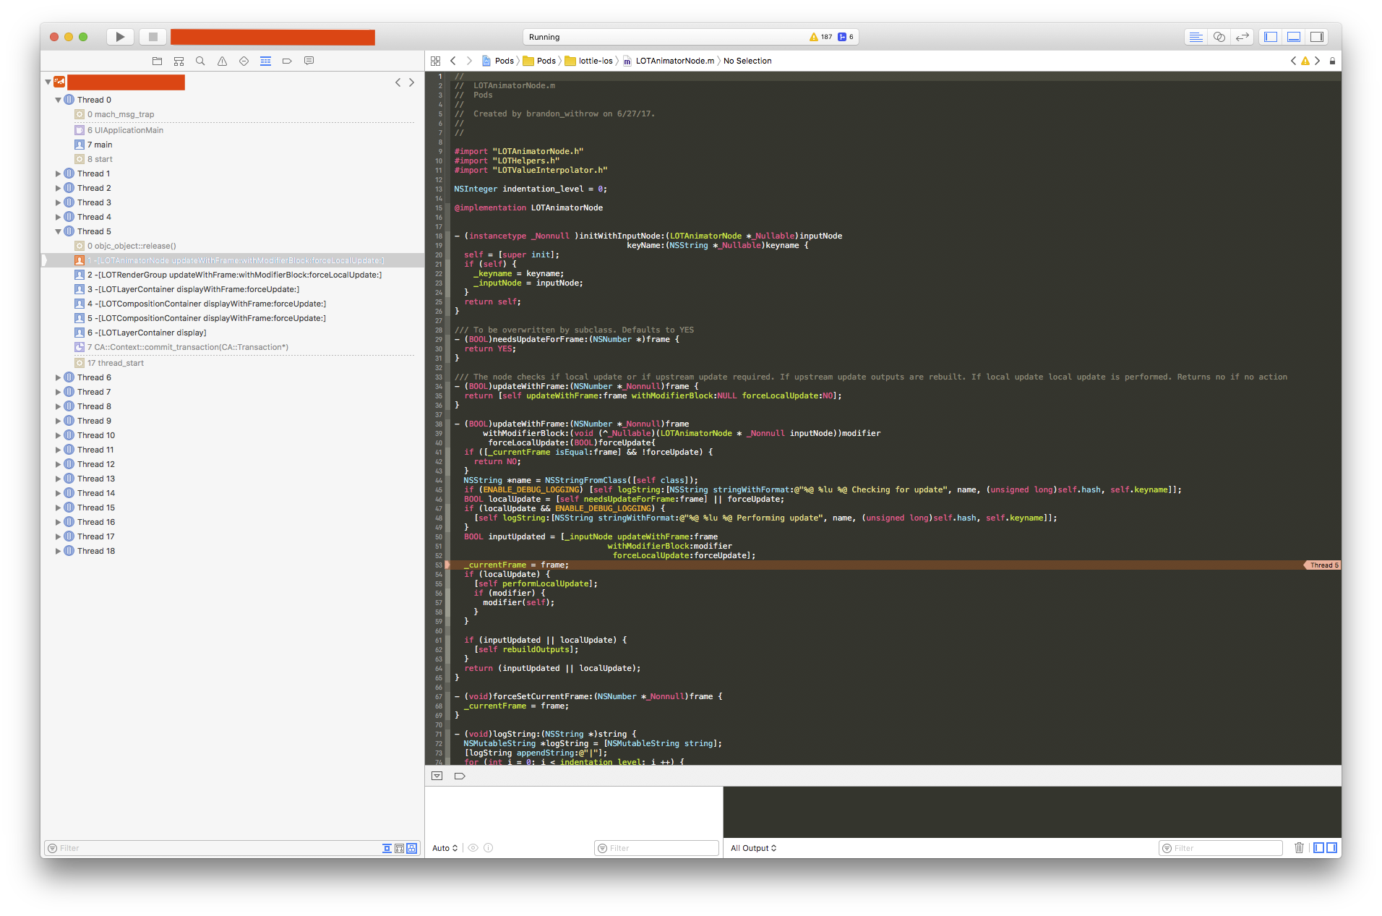Viewport: 1382px width, 916px height.
Task: Click Quick Look eye icon in variables view
Action: point(473,848)
